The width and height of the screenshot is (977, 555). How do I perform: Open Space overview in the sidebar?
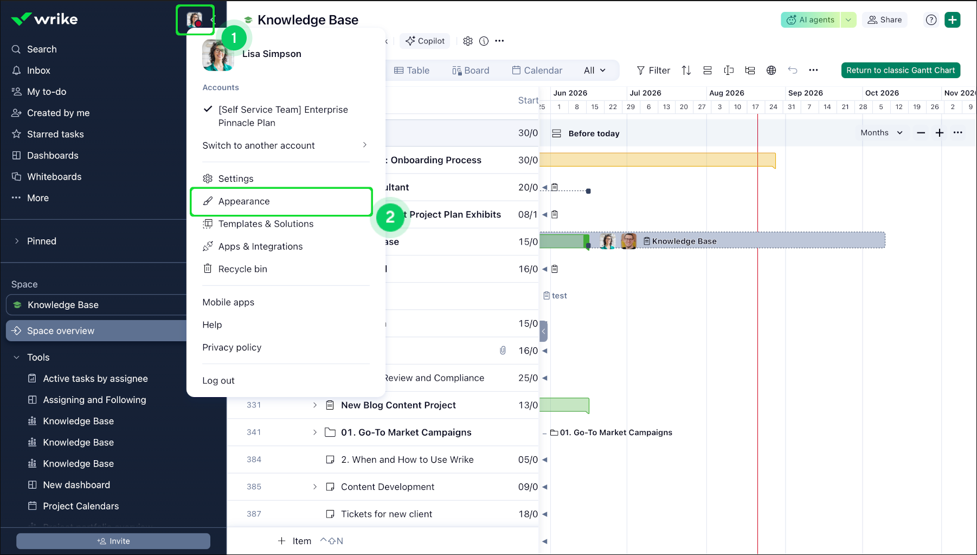click(x=97, y=331)
